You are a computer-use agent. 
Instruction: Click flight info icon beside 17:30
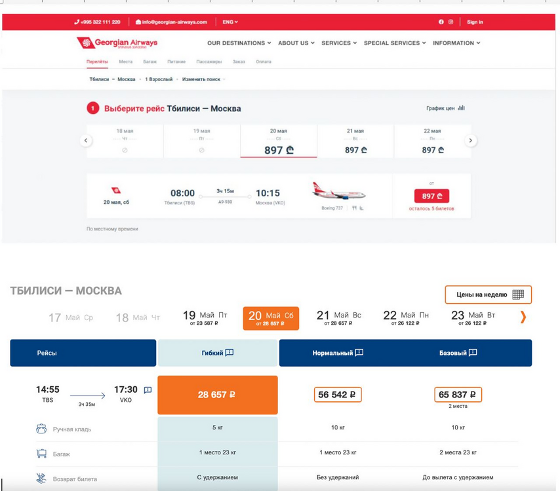tap(148, 390)
